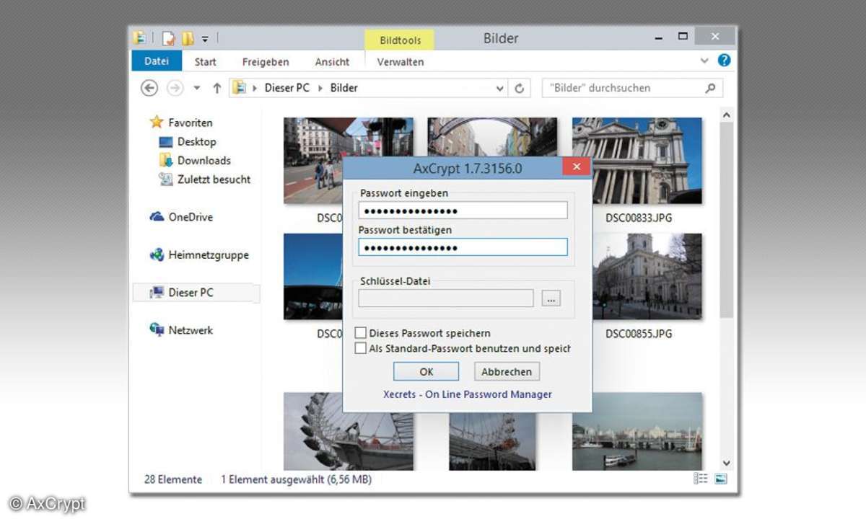Click the Schlüssel-Datei path field
Screen dimensions: 866x519
(x=446, y=298)
